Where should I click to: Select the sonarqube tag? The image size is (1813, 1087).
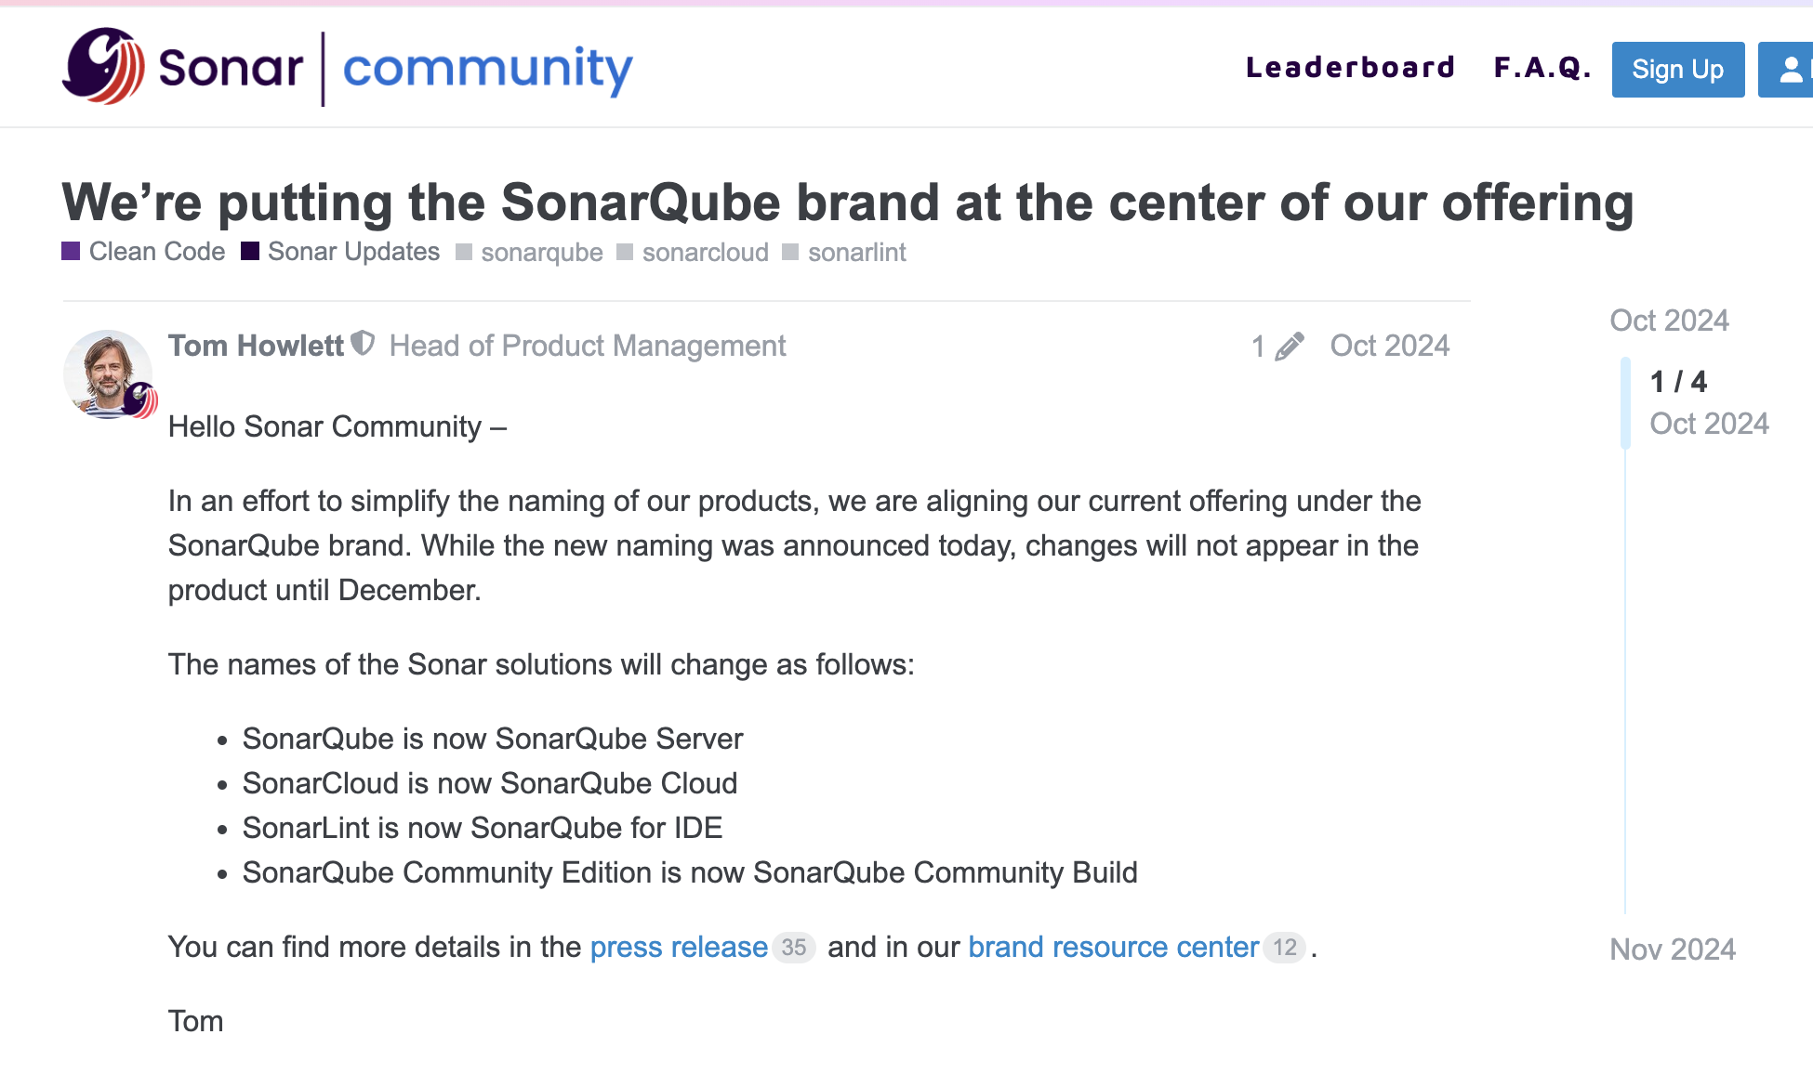[541, 253]
